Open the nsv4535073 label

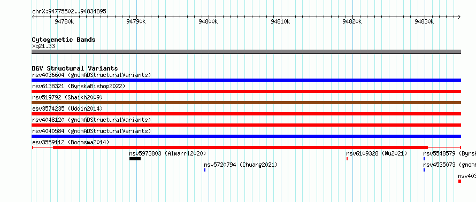click(450, 165)
